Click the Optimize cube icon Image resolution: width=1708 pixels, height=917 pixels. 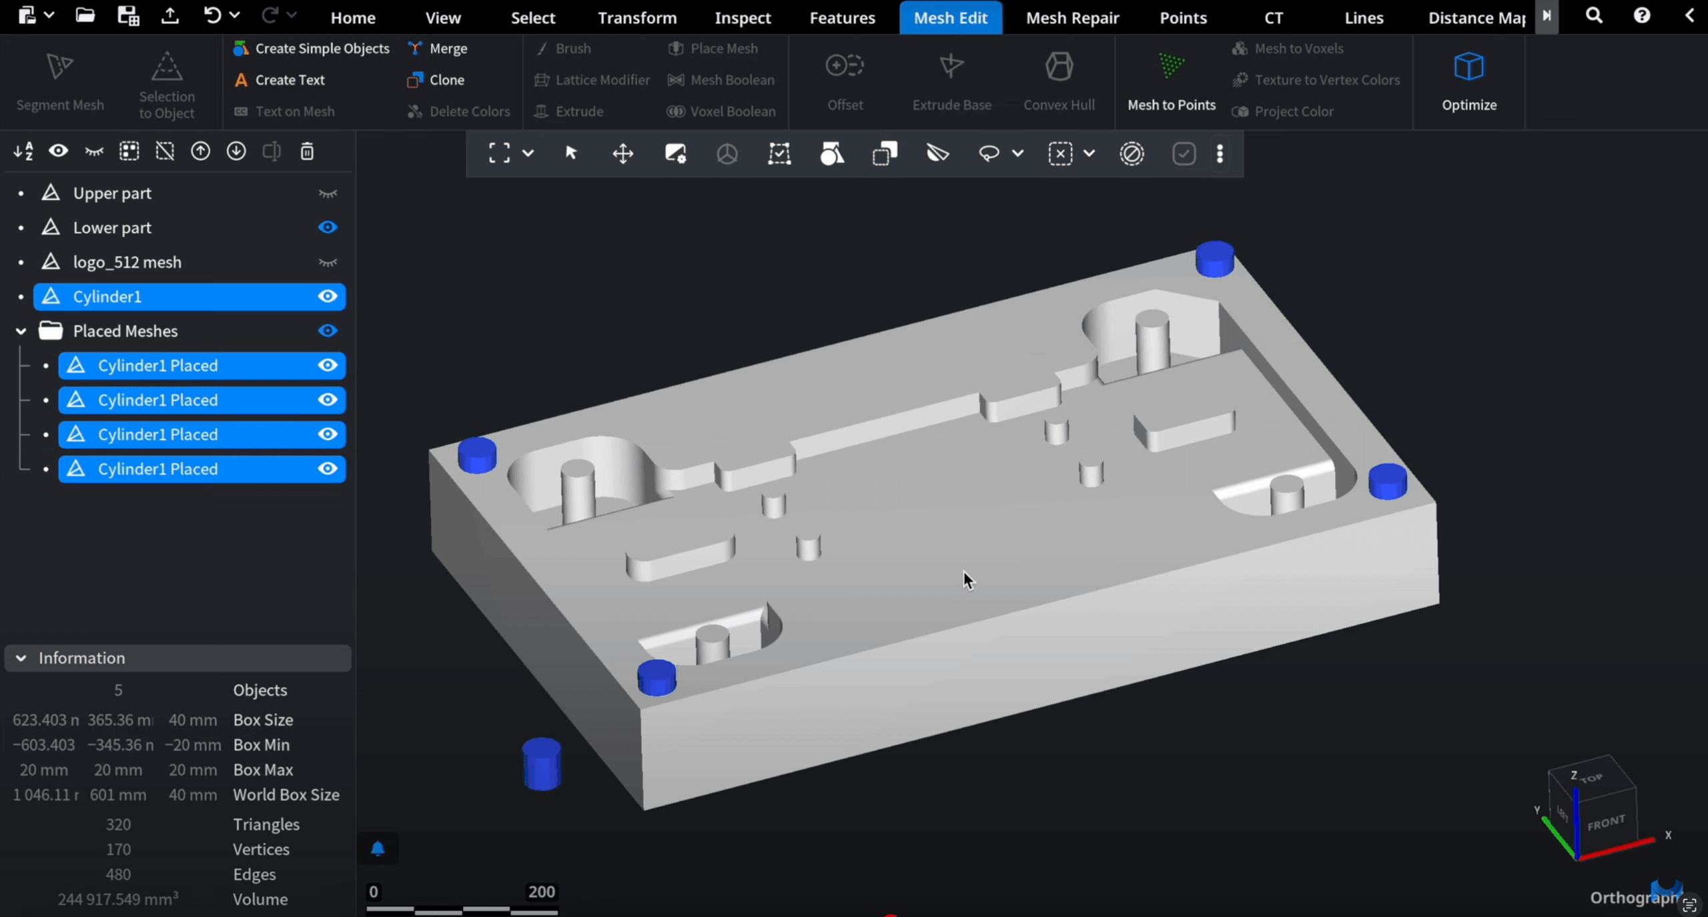[1468, 67]
